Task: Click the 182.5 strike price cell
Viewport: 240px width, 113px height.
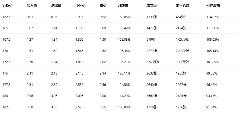Action: [x=6, y=107]
